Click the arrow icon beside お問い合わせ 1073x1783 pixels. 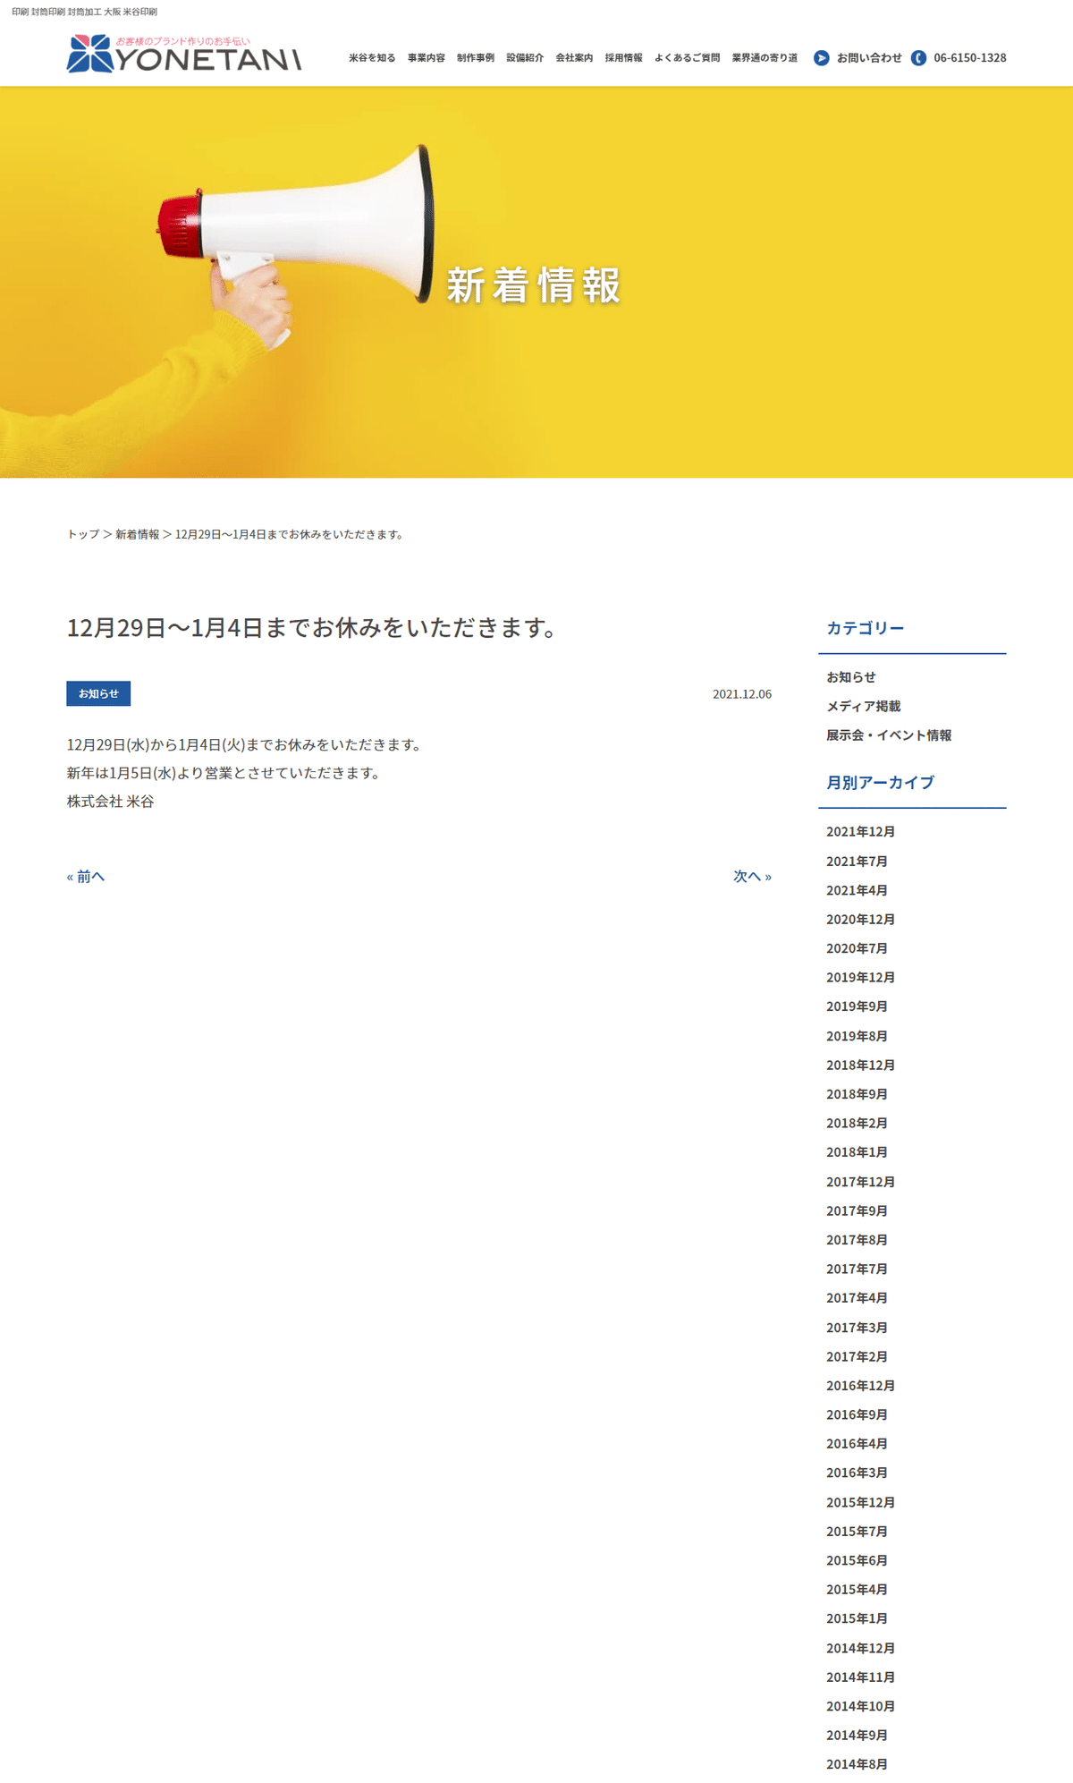pyautogui.click(x=821, y=57)
